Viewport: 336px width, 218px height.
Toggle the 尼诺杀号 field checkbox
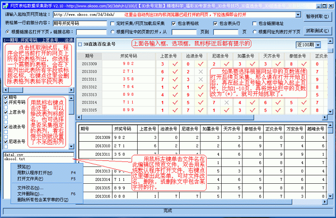coord(6,142)
